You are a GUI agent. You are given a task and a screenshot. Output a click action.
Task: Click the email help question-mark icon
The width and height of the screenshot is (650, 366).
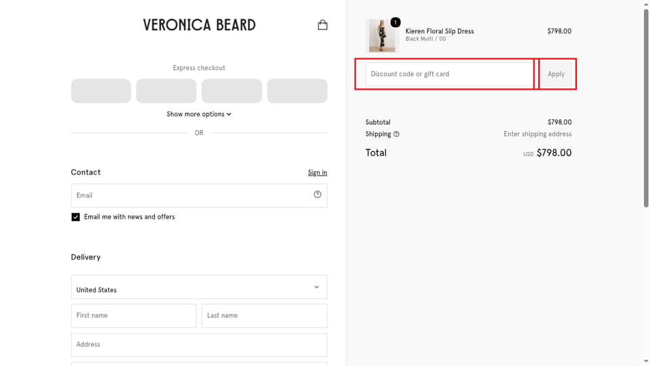318,195
